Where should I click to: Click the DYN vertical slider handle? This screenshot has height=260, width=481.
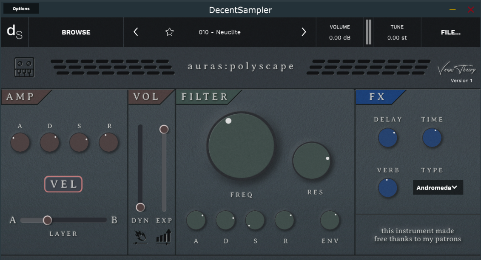click(x=140, y=207)
